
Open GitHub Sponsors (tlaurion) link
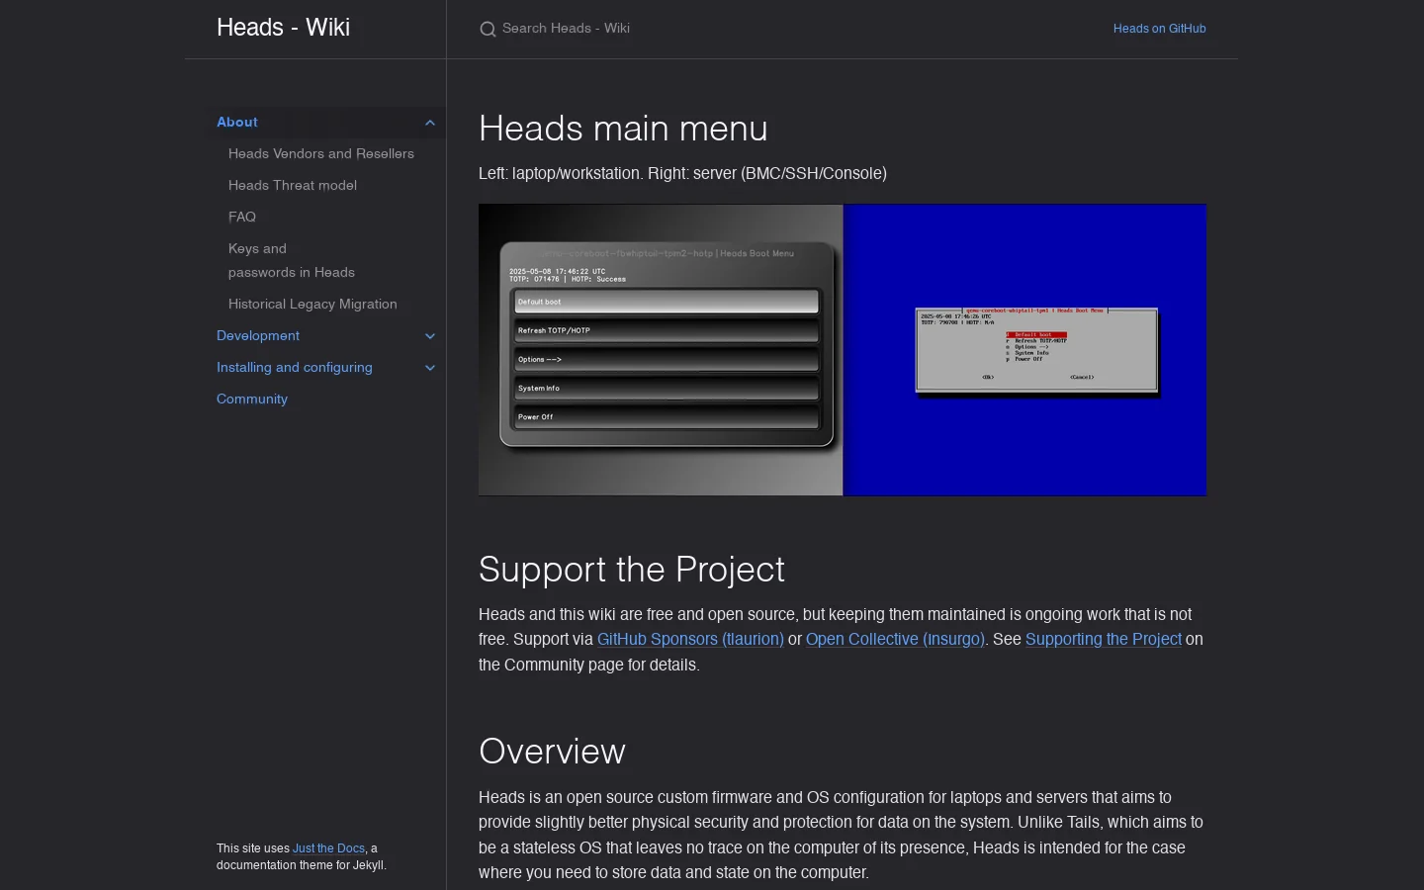pyautogui.click(x=690, y=639)
